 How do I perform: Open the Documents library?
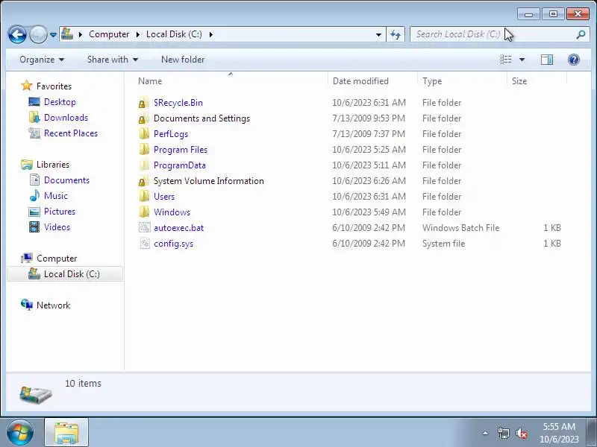66,180
